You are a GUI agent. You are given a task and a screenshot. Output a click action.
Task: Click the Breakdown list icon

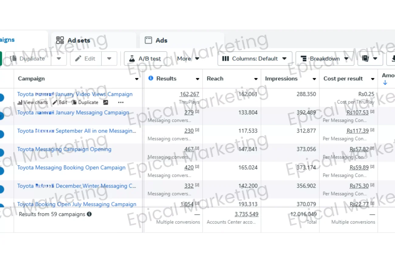point(303,59)
